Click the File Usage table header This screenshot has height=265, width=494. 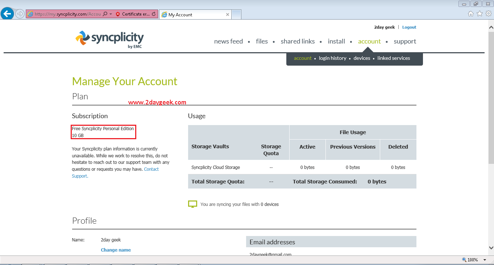pos(353,132)
